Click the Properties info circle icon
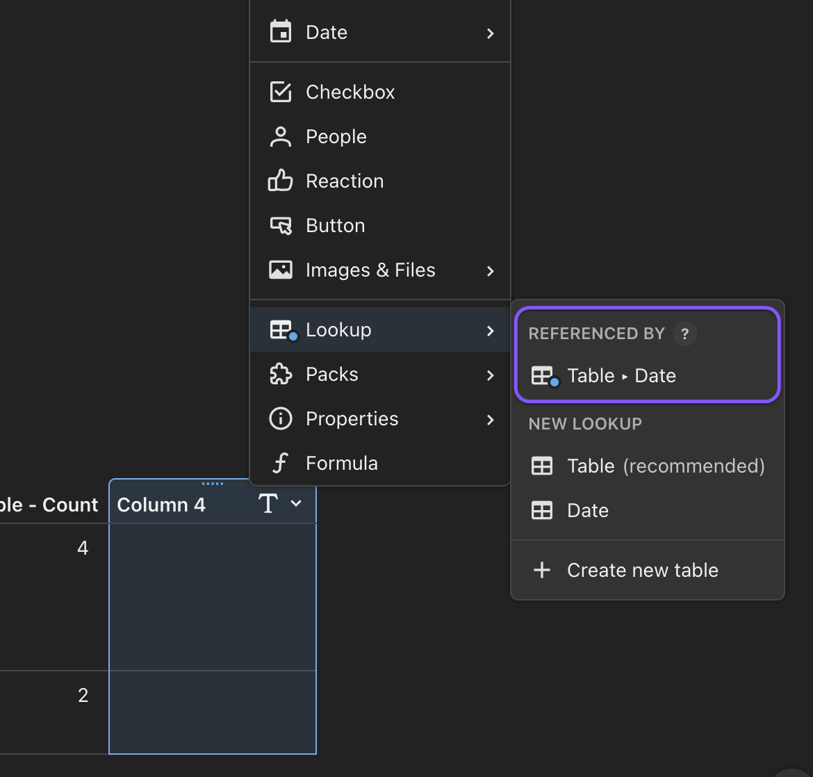Screen dimensions: 813x777 click(x=281, y=419)
